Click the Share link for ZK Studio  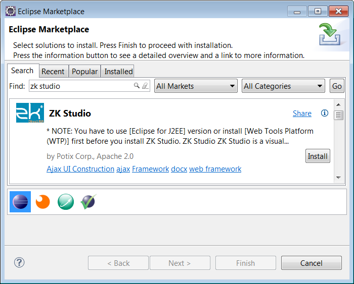[302, 113]
